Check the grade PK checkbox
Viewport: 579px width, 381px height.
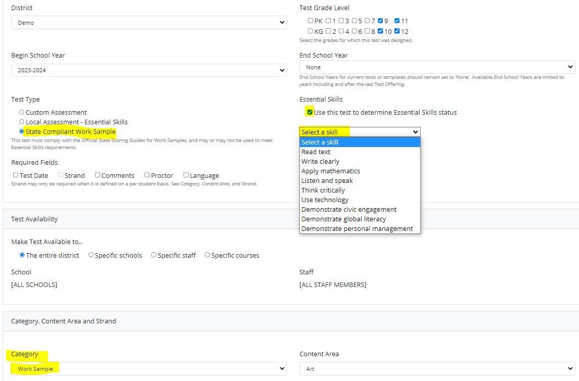[x=310, y=21]
